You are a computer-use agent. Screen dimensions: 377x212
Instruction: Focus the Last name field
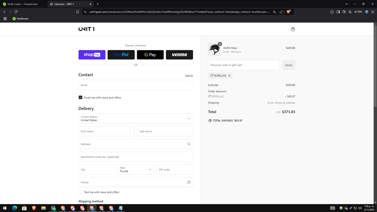[x=165, y=131]
